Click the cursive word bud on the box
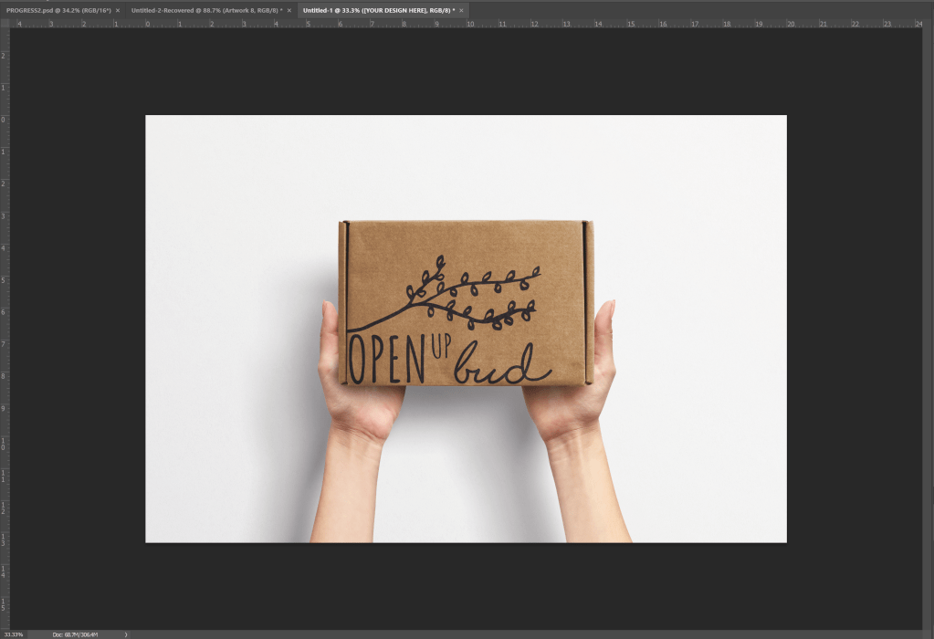This screenshot has width=934, height=639. click(504, 365)
